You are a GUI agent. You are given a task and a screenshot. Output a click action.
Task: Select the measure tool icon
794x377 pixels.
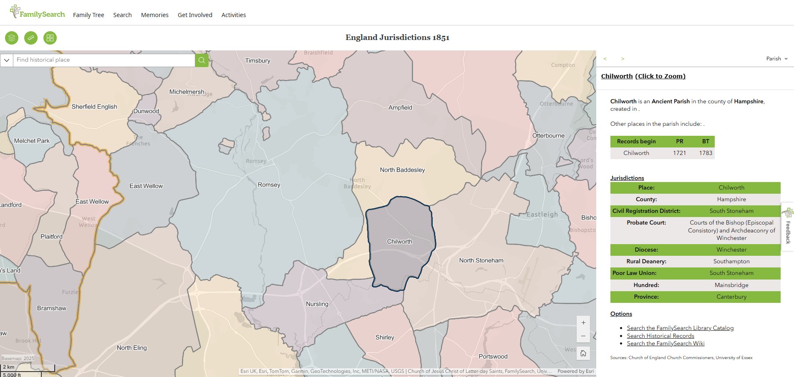tap(31, 37)
